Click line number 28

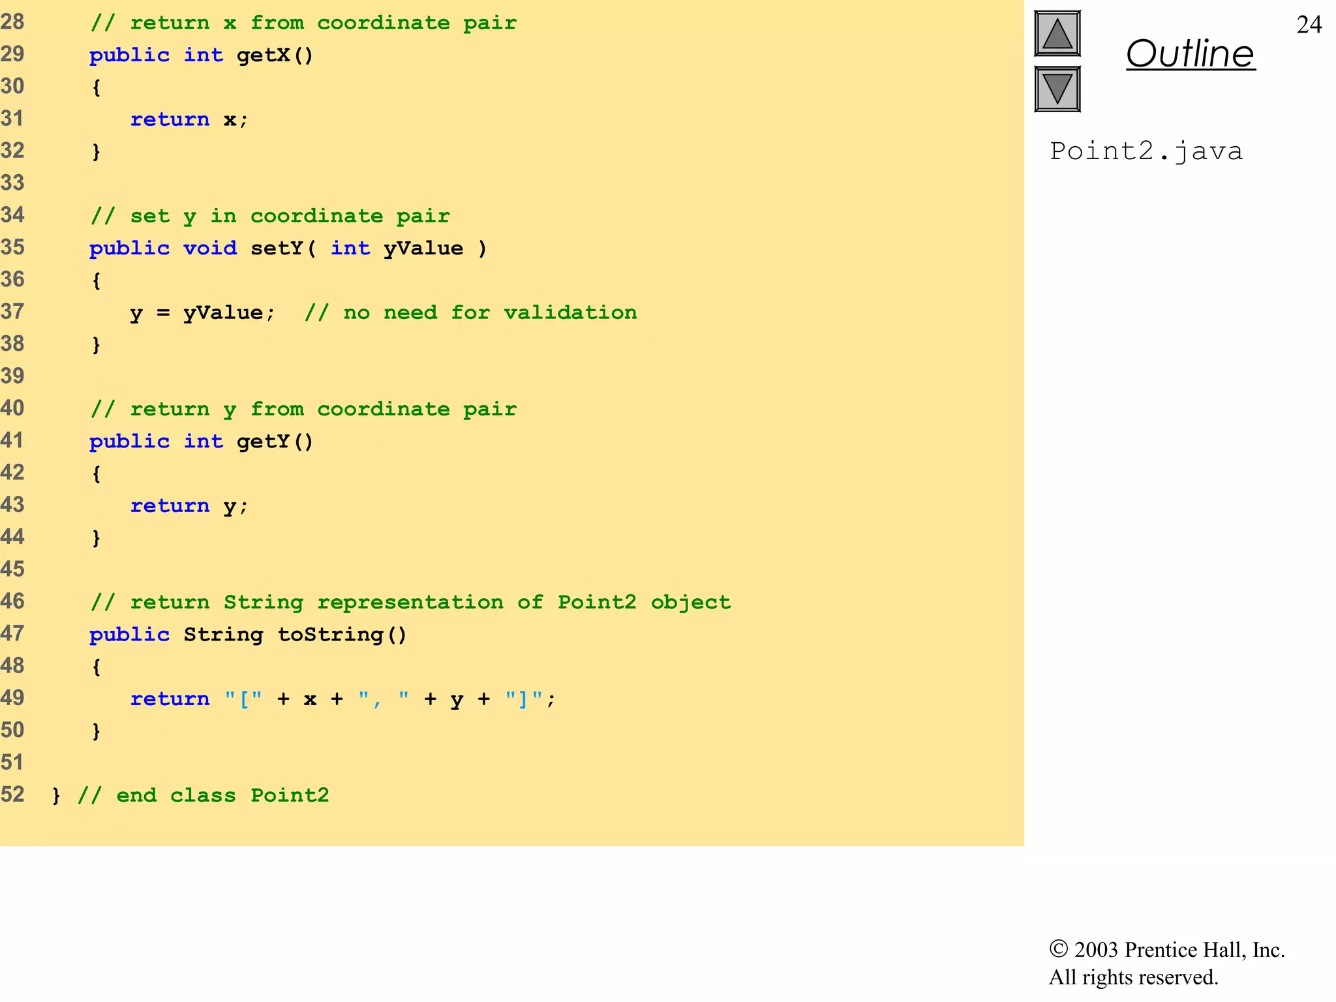tap(12, 22)
